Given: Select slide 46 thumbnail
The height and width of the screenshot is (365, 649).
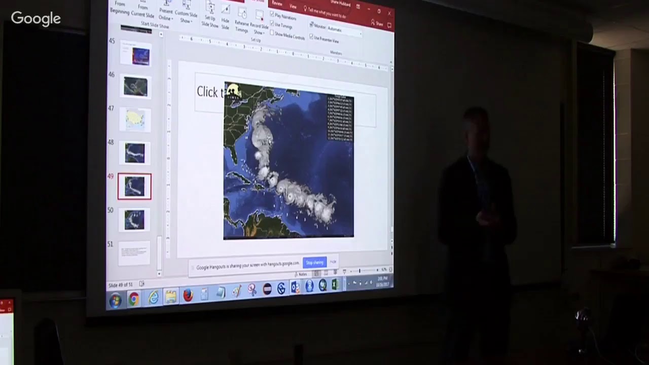Looking at the screenshot, I should [x=135, y=86].
